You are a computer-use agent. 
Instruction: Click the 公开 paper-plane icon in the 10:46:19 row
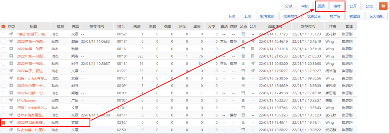click(253, 41)
